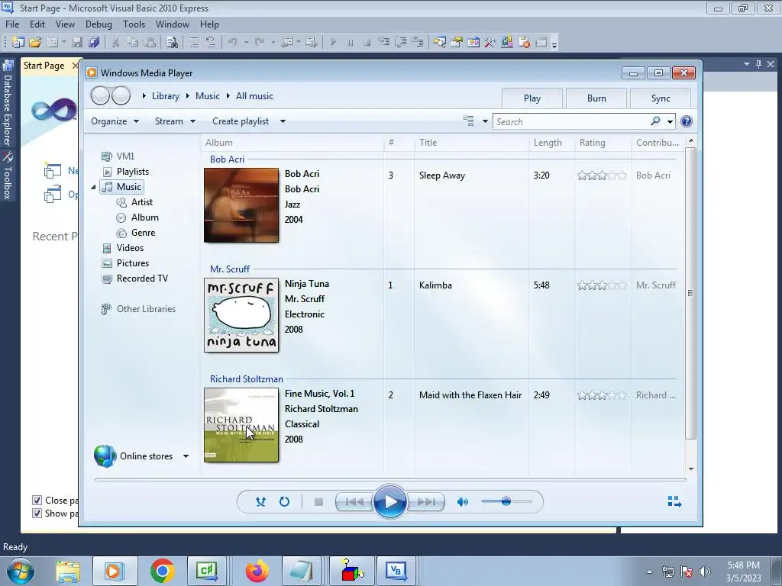Click Create playlist button

(241, 121)
